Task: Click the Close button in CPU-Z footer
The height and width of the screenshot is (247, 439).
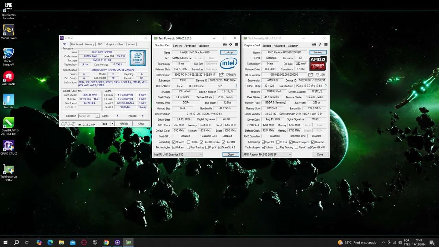Action: (x=141, y=124)
